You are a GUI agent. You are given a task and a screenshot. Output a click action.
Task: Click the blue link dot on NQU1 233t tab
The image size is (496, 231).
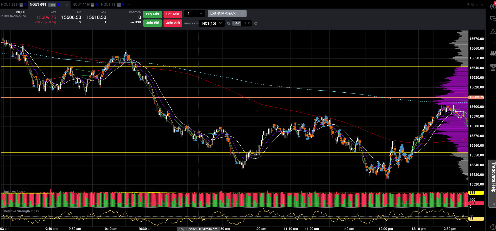click(25, 4)
